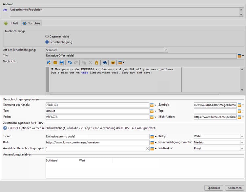Click HTTPv1 help question mark icon
The image size is (246, 192).
pos(5,128)
